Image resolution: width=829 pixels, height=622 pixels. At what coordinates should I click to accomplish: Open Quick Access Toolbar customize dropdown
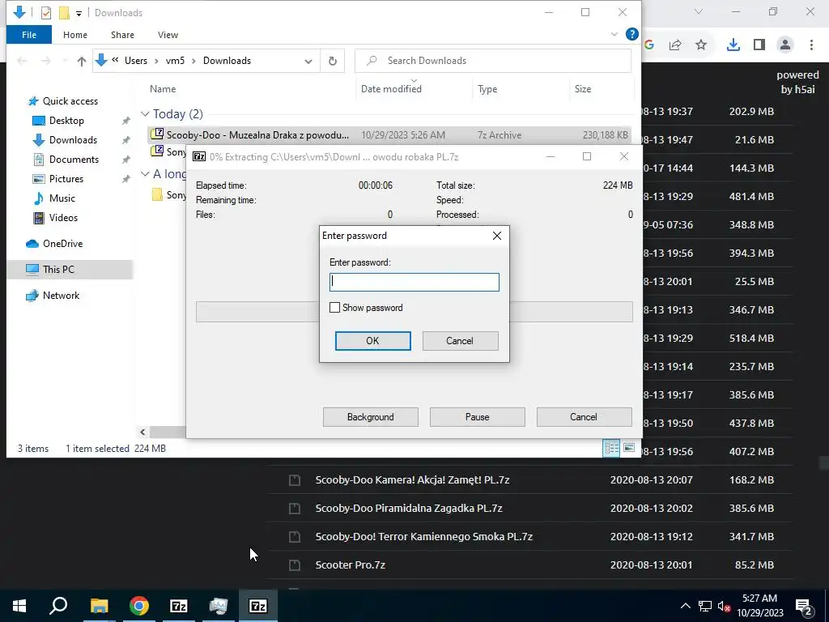[79, 13]
